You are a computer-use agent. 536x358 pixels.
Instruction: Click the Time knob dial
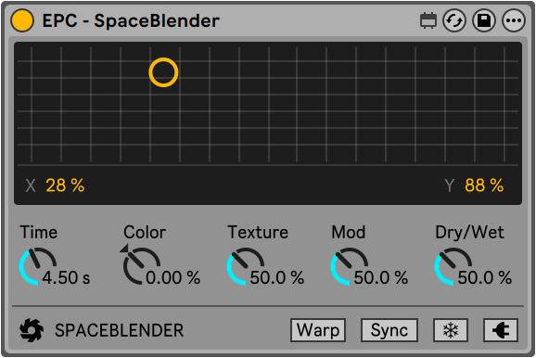click(x=38, y=266)
